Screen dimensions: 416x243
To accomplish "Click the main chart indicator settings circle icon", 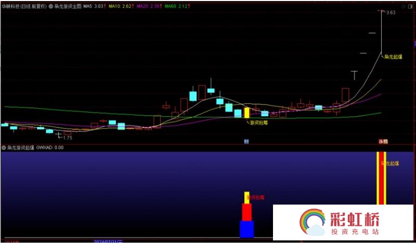I will (x=50, y=6).
